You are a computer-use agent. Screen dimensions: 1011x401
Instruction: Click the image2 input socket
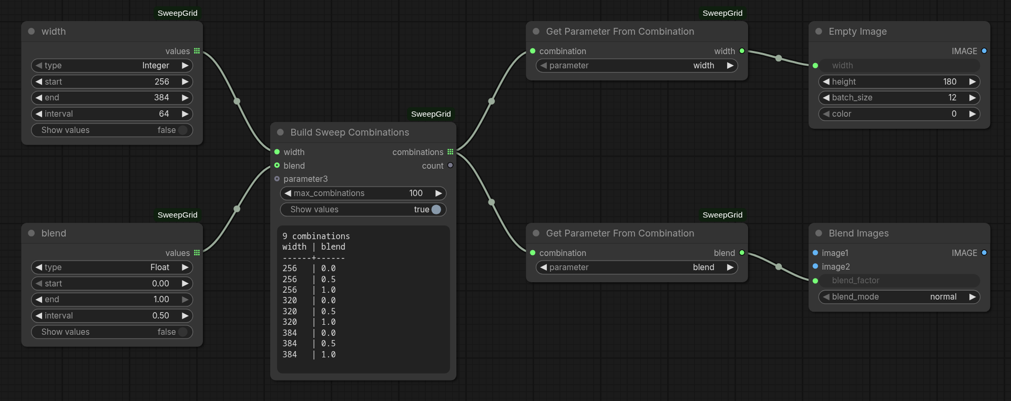tap(815, 266)
